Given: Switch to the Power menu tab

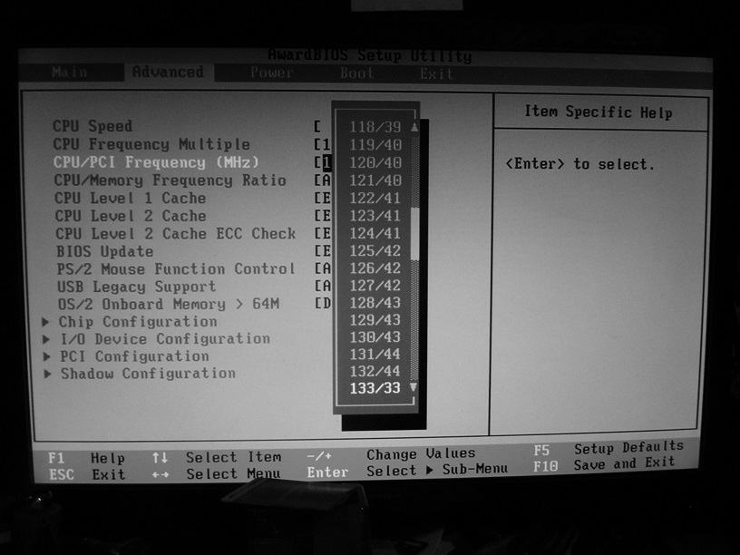Looking at the screenshot, I should 272,73.
